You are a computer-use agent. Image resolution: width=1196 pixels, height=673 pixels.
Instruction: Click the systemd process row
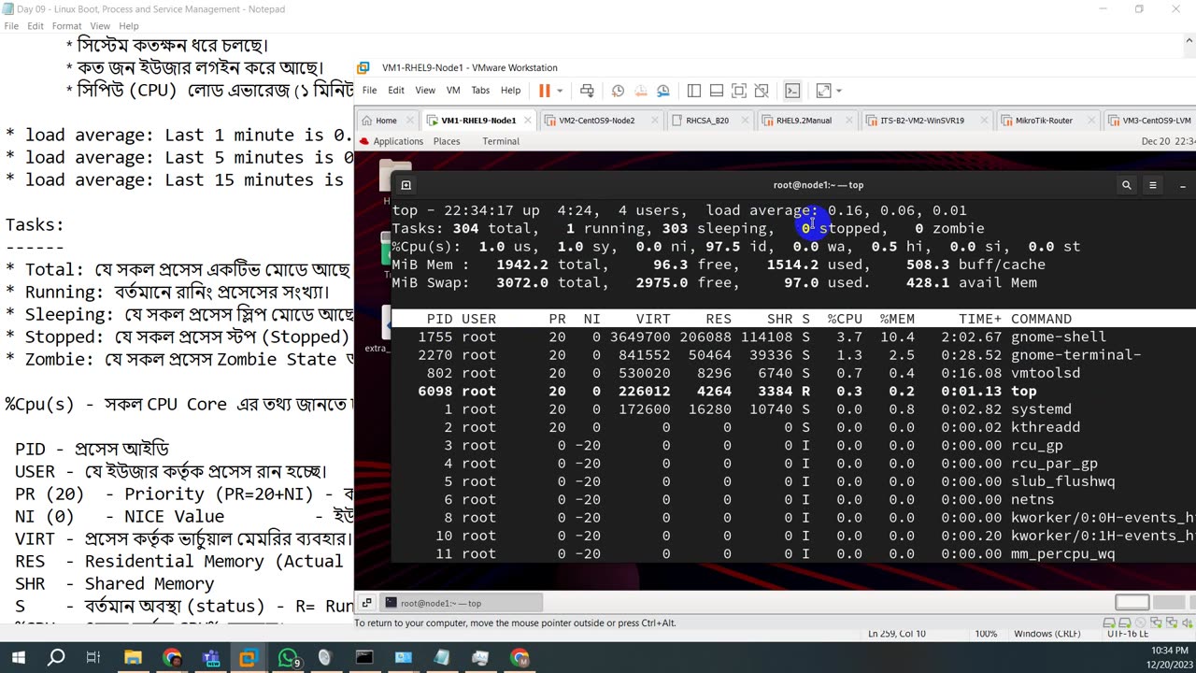[x=792, y=409]
